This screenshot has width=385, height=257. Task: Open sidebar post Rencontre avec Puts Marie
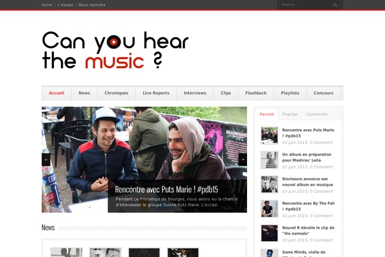(308, 133)
